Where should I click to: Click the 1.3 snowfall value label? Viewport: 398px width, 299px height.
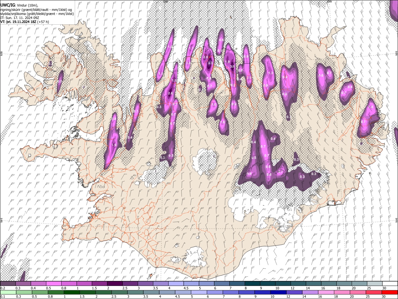tap(270, 73)
